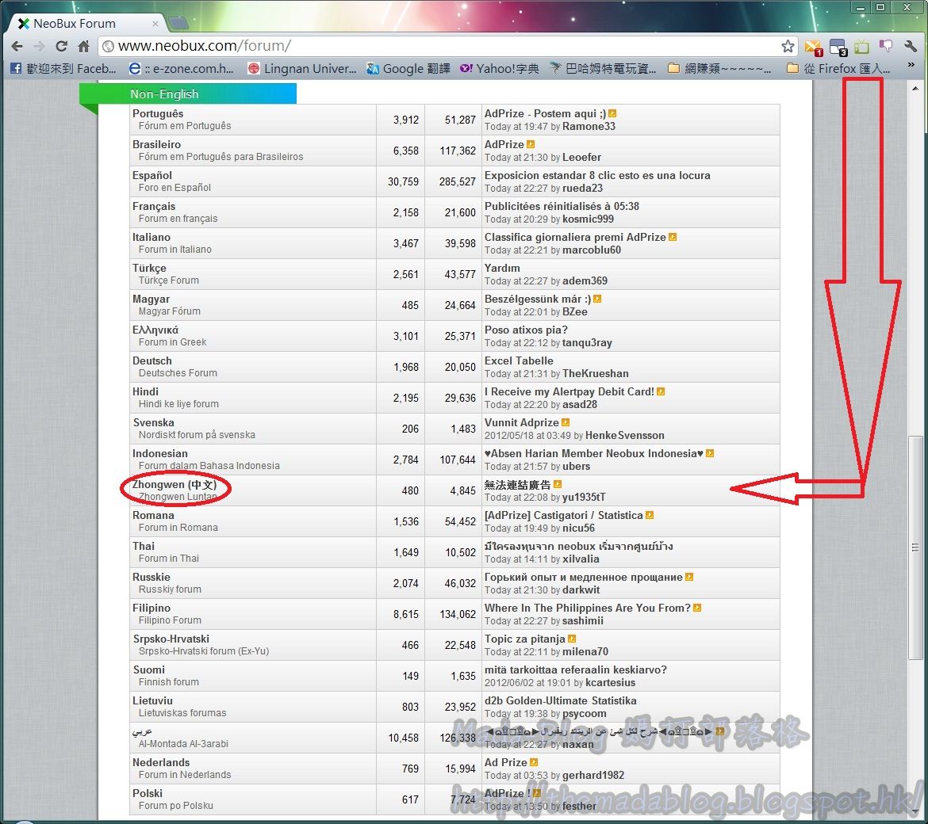
Task: Open the mail notifier extension icon
Action: coord(814,48)
